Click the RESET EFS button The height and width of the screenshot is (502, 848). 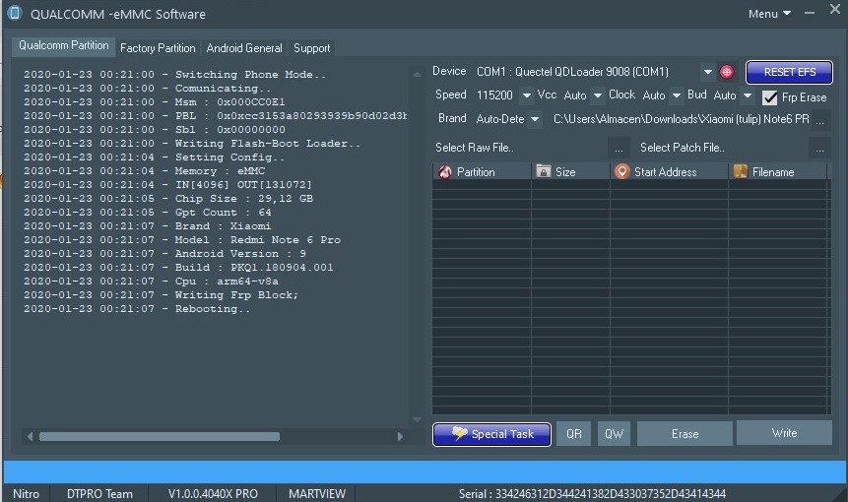point(789,72)
